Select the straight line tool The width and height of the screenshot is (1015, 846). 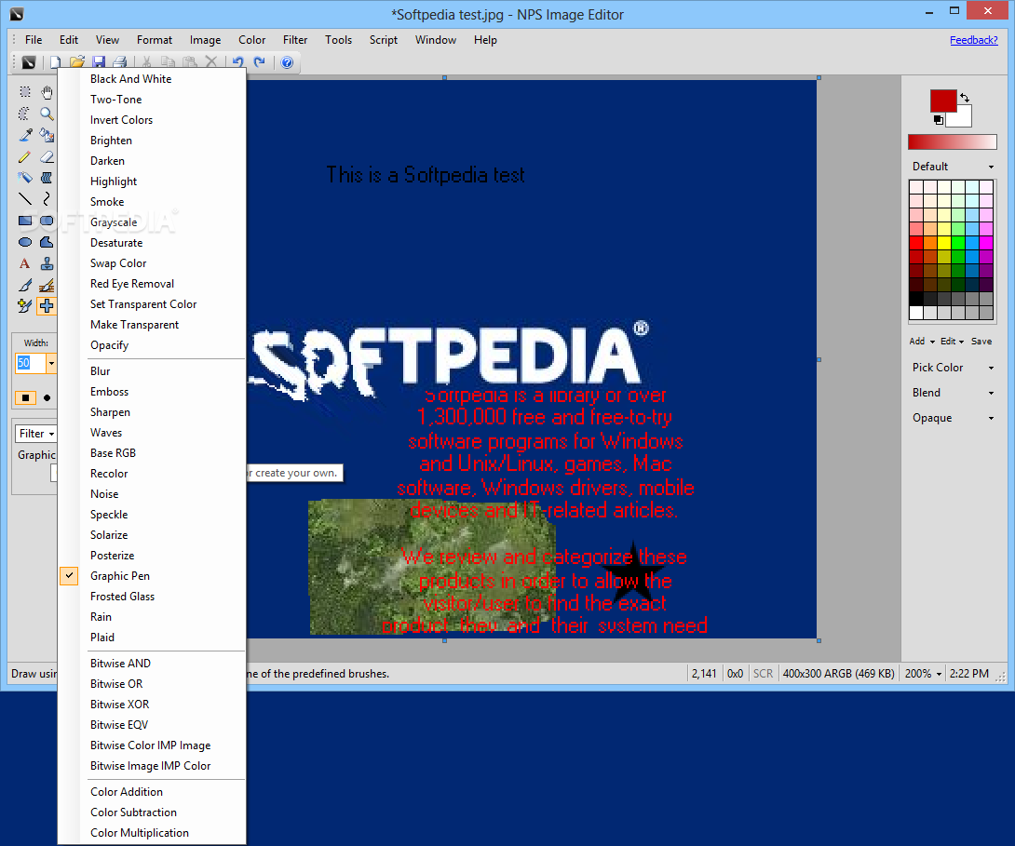click(24, 199)
